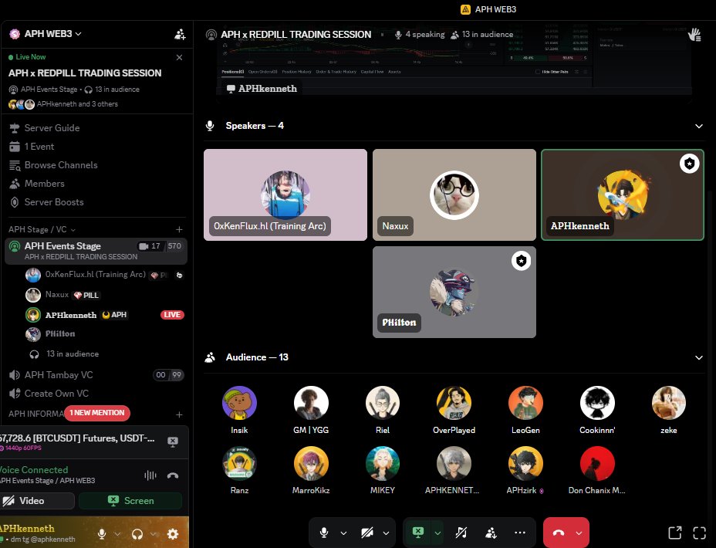Open more call options via the ellipsis icon
Image resolution: width=716 pixels, height=548 pixels.
[x=520, y=533]
